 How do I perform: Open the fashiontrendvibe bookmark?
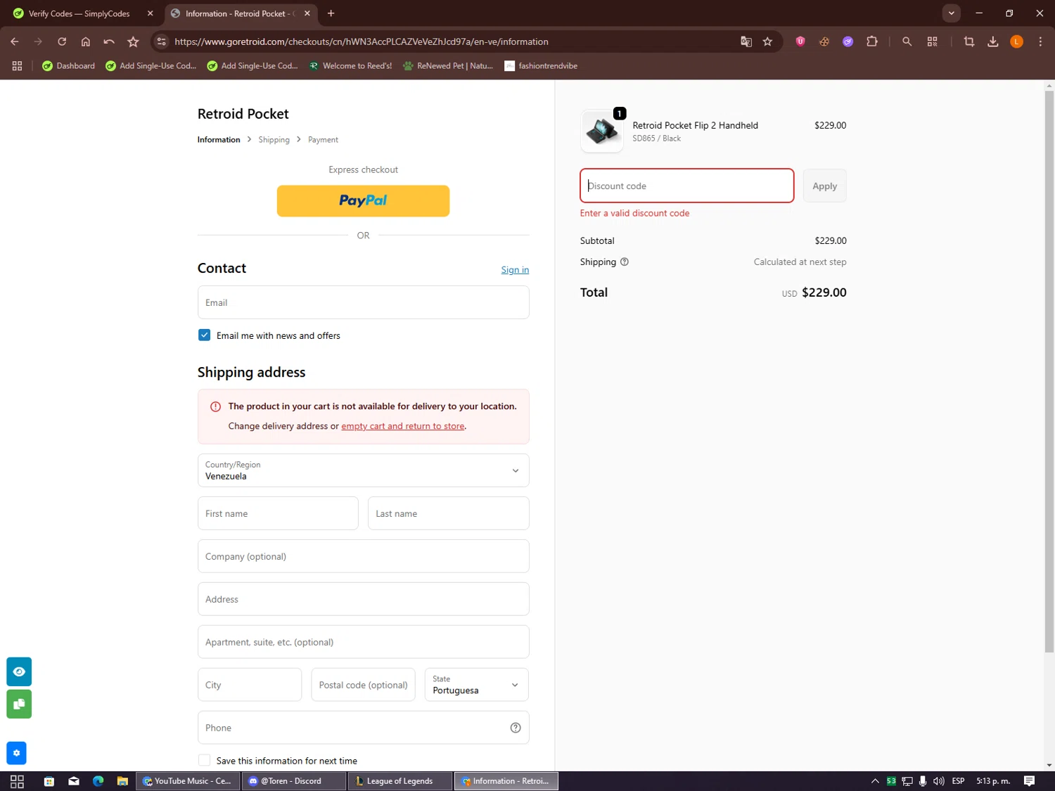541,65
